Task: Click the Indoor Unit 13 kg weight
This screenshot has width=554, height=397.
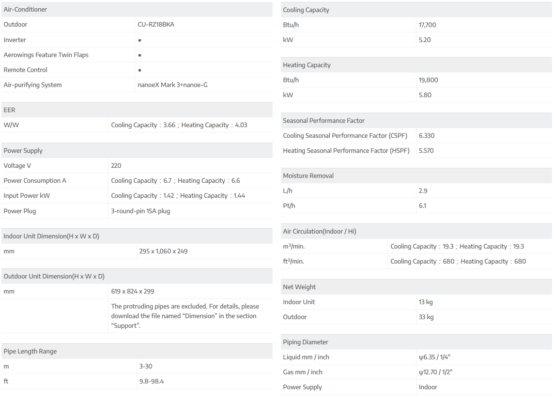Action: 426,302
